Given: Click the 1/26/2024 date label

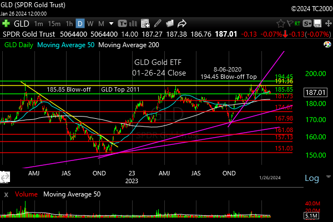Looking at the screenshot, I should [x=270, y=178].
